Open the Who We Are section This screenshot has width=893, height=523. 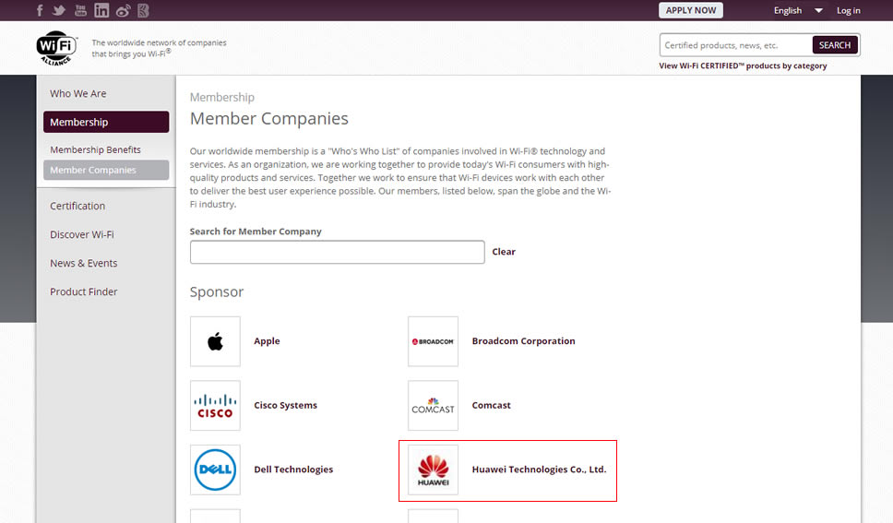click(78, 93)
